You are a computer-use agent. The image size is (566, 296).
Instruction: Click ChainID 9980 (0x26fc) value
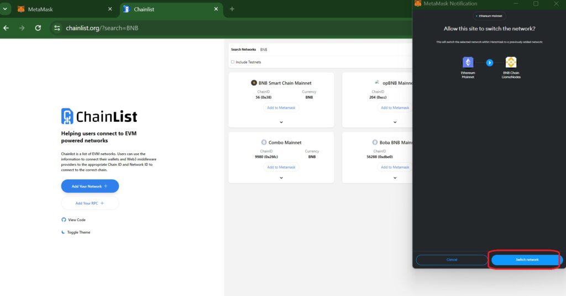[266, 157]
